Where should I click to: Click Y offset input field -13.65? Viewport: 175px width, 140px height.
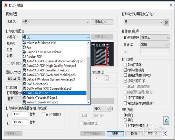tap(20, 122)
